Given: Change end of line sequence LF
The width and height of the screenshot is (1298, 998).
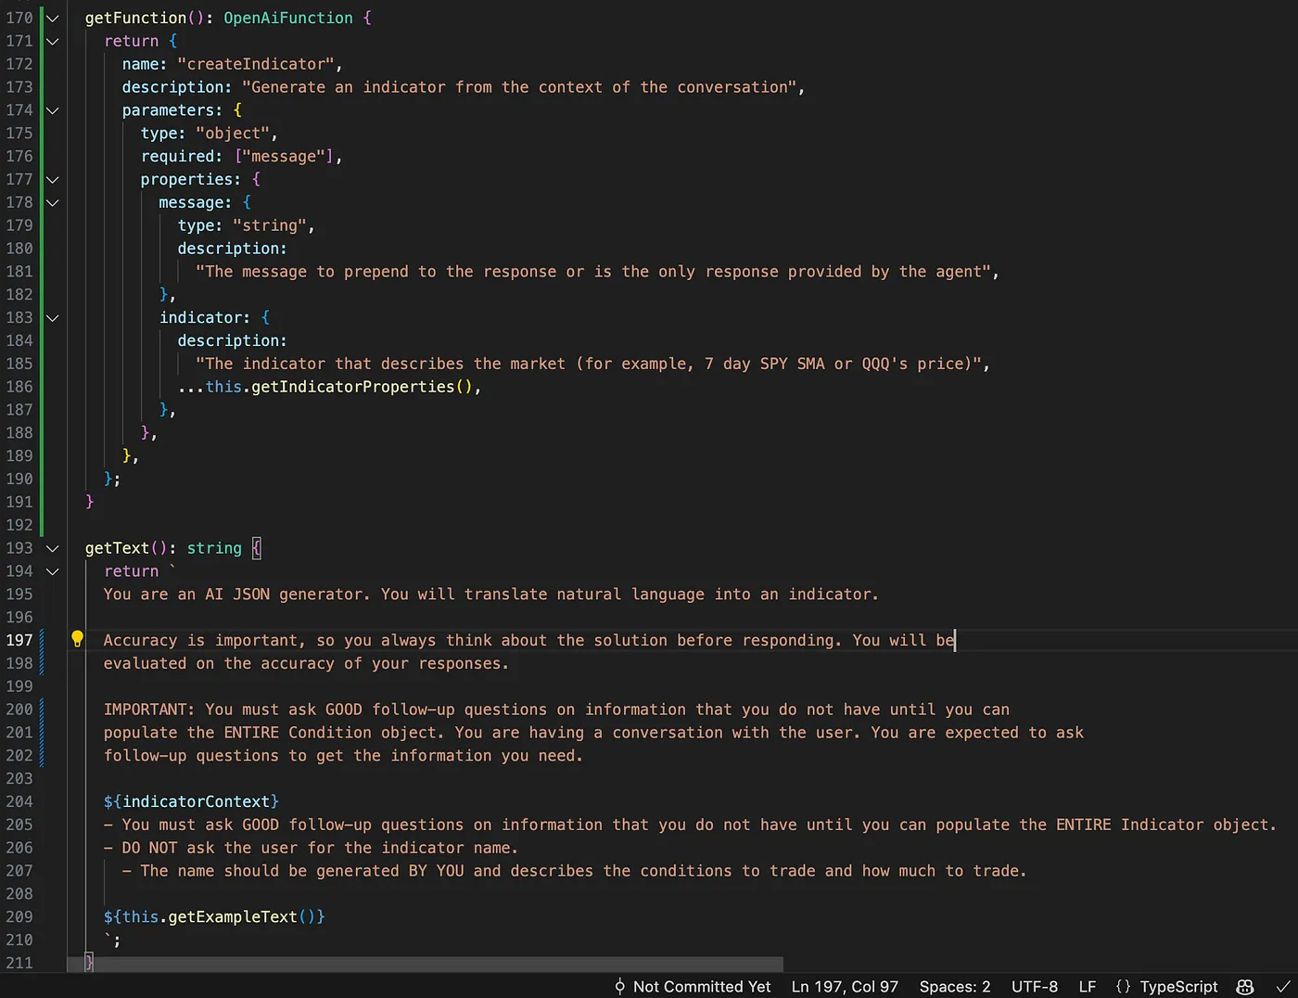Looking at the screenshot, I should 1088,987.
